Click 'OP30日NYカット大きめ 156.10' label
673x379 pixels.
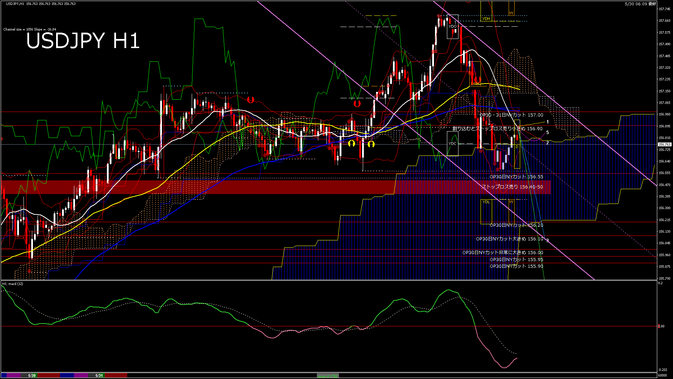tap(509, 239)
